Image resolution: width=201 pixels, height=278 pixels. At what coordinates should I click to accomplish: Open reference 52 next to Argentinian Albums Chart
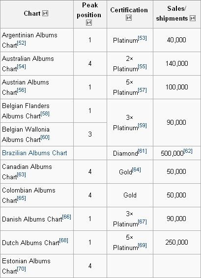21,43
